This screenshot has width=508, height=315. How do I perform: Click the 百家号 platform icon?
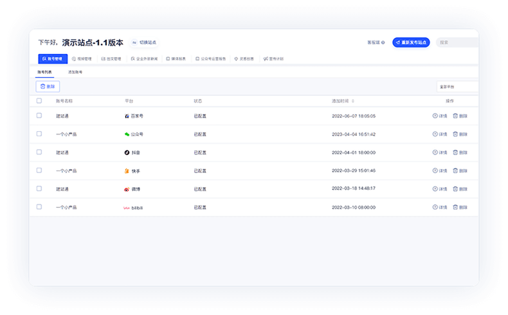pos(127,116)
